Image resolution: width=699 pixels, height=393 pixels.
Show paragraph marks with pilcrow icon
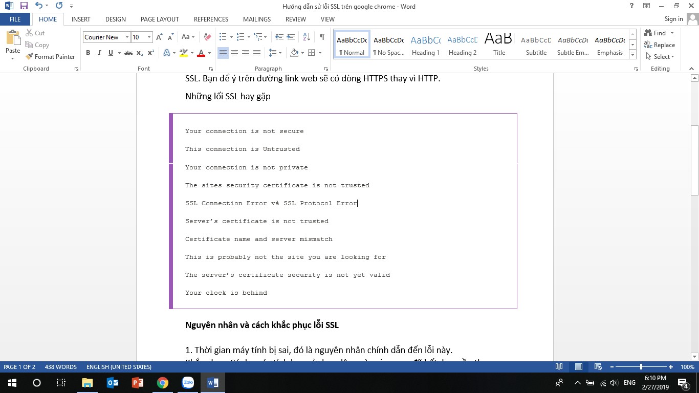[322, 37]
